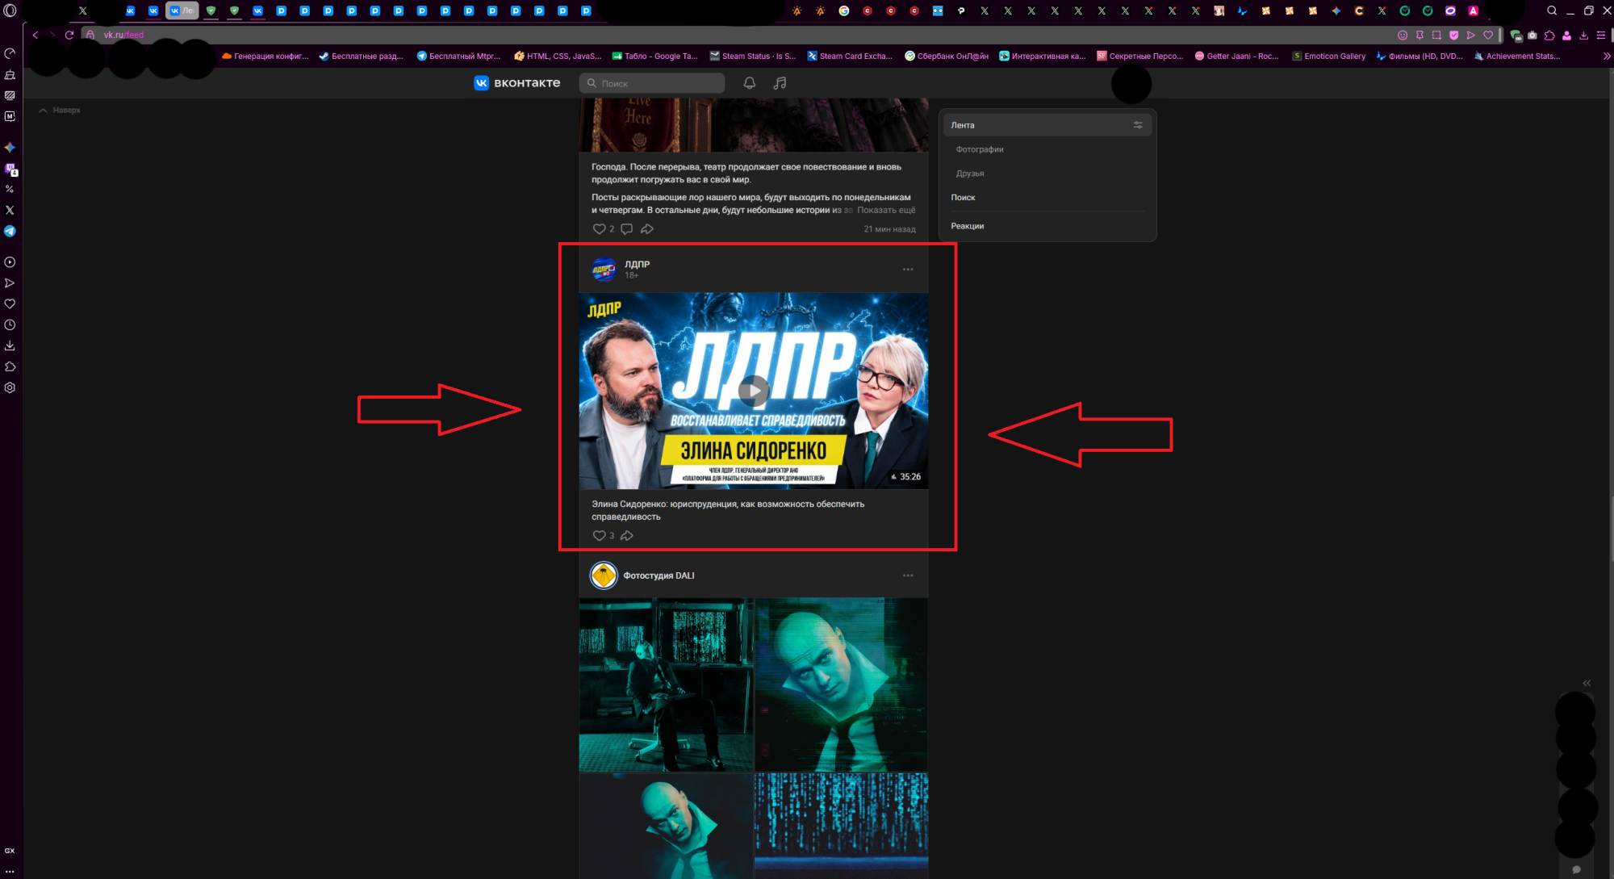
Task: Open Easy Setup sliders icon in toolbar
Action: coord(1601,36)
